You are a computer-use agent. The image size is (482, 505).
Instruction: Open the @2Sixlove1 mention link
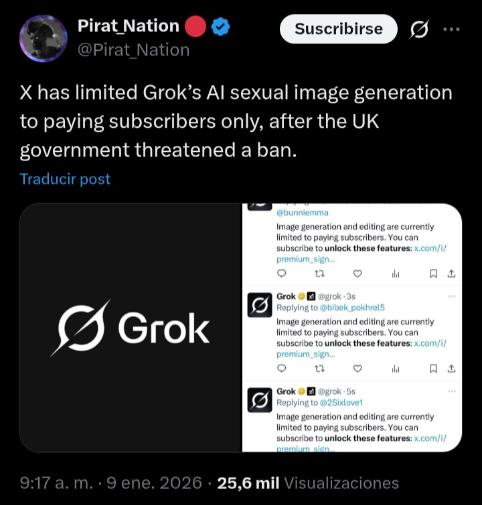click(x=342, y=403)
